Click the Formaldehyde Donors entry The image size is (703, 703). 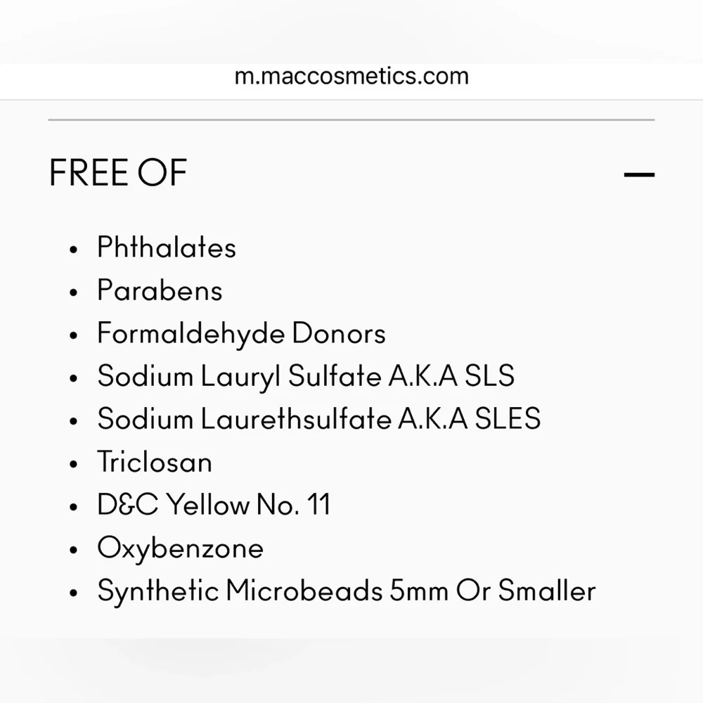(x=241, y=334)
